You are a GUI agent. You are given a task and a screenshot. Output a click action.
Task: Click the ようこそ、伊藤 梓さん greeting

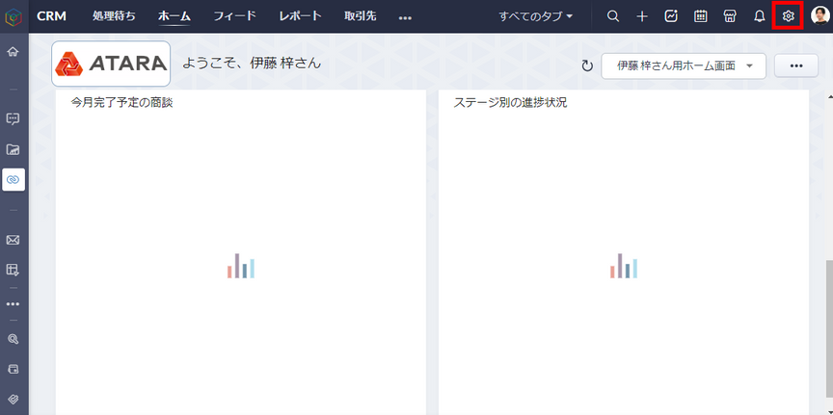click(x=252, y=64)
